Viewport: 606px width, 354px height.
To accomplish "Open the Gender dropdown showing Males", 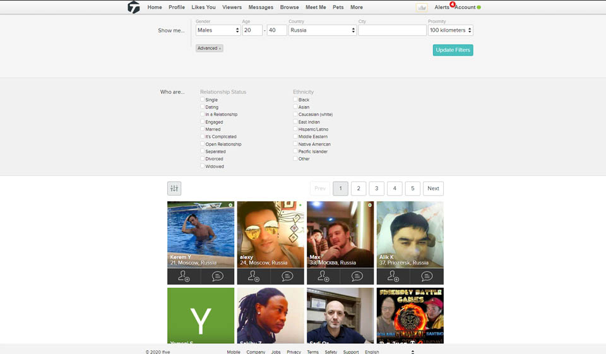I will tap(217, 30).
